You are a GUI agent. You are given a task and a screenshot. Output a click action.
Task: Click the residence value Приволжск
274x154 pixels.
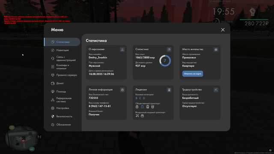pyautogui.click(x=189, y=58)
